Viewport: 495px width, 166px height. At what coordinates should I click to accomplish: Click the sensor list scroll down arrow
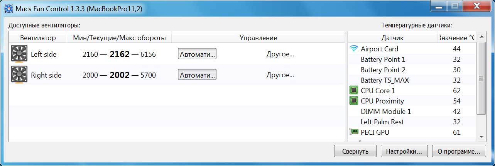point(481,137)
